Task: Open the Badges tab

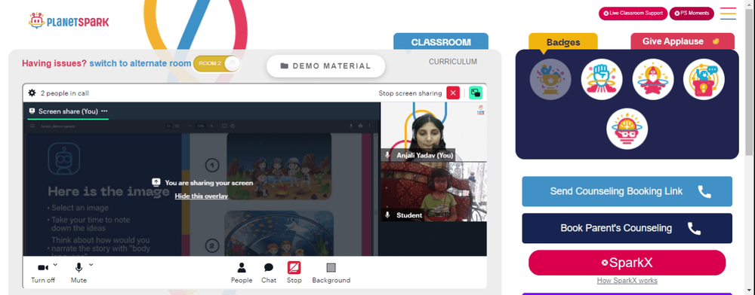Action: 563,41
